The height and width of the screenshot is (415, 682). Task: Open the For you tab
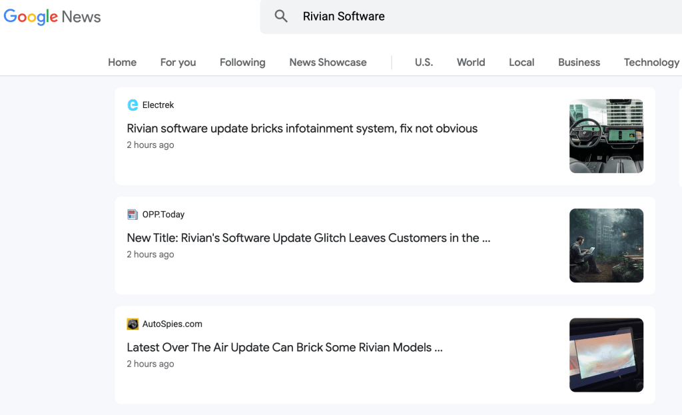[x=178, y=62]
